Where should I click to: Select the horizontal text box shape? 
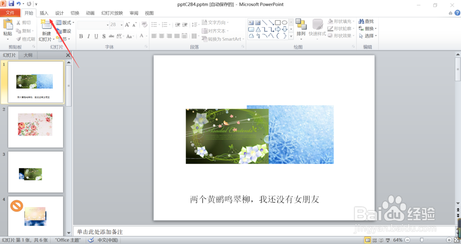(251, 23)
